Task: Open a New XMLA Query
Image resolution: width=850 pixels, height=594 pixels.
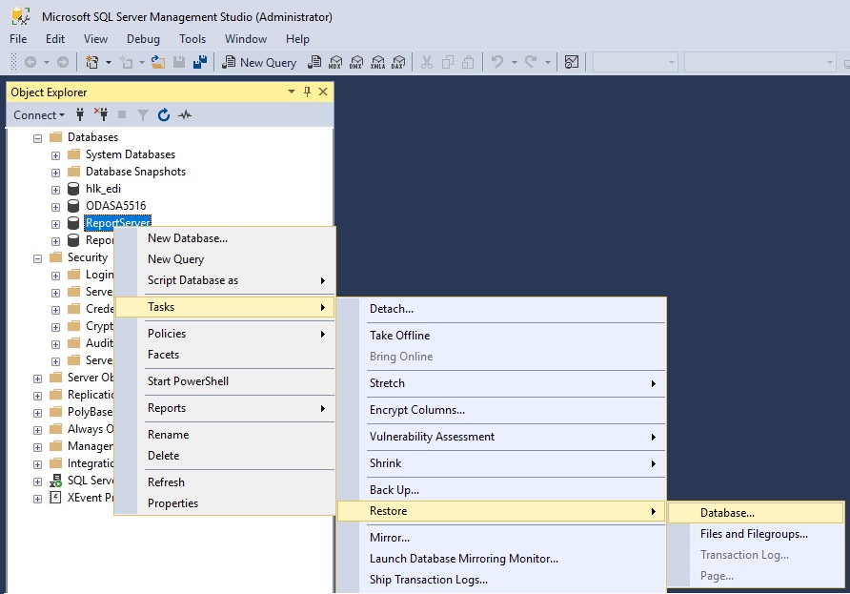Action: point(379,62)
